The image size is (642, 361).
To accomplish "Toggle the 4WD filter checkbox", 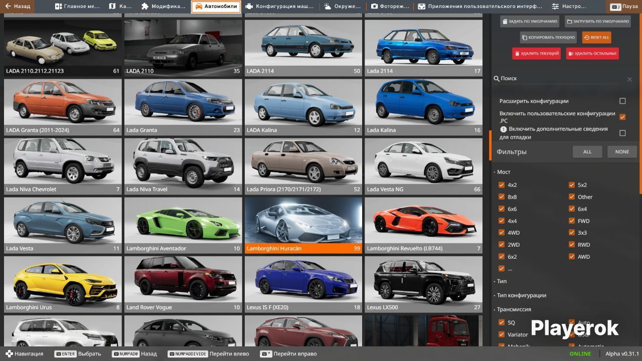I will click(502, 233).
